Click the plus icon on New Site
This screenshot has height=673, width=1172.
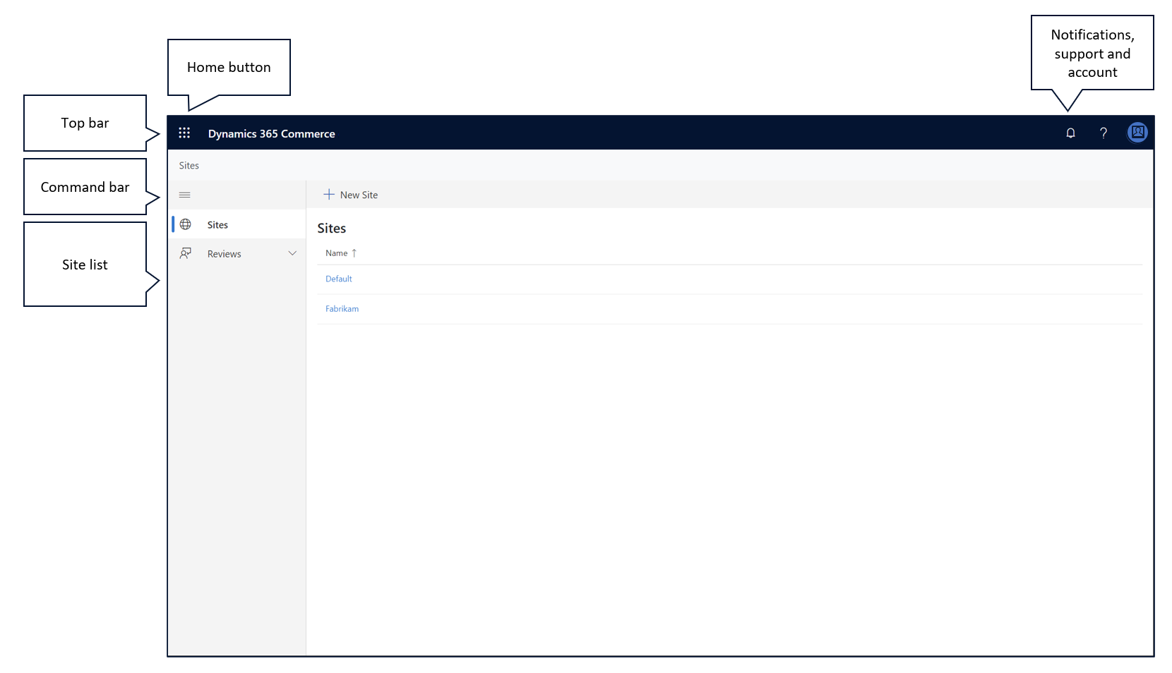329,194
